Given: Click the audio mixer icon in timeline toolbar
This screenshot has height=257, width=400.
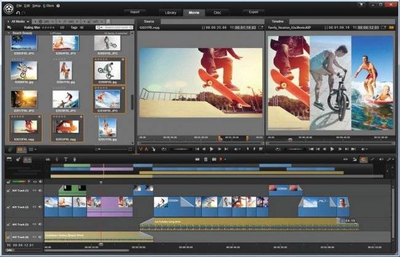Looking at the screenshot, I should tap(48, 159).
